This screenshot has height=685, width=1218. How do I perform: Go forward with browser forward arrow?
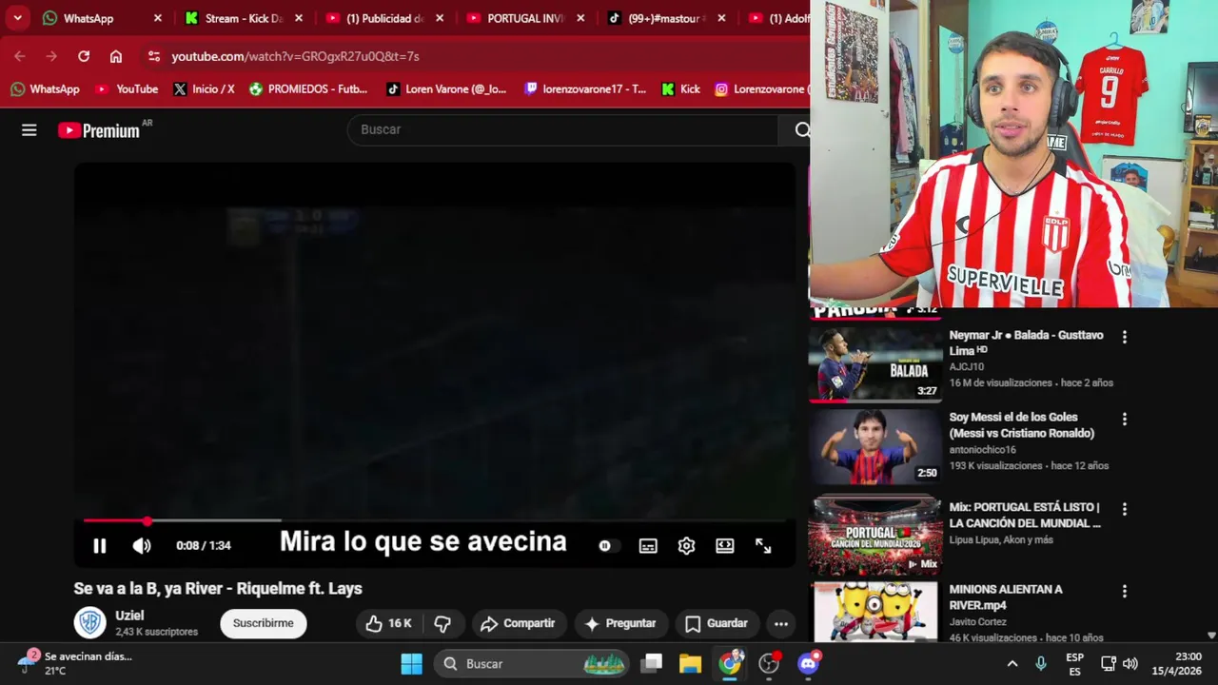coord(51,56)
